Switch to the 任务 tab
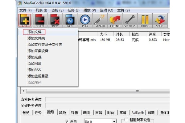This screenshot has width=185, height=123. [38, 113]
